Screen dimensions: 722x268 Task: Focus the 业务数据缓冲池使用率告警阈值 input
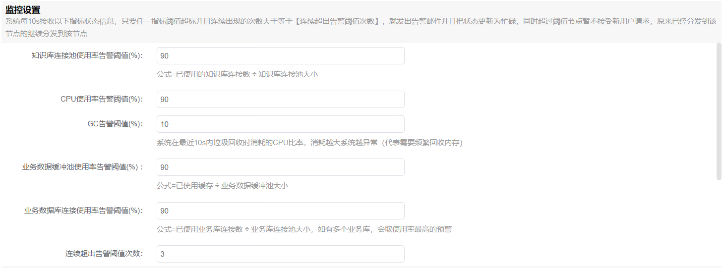point(280,167)
